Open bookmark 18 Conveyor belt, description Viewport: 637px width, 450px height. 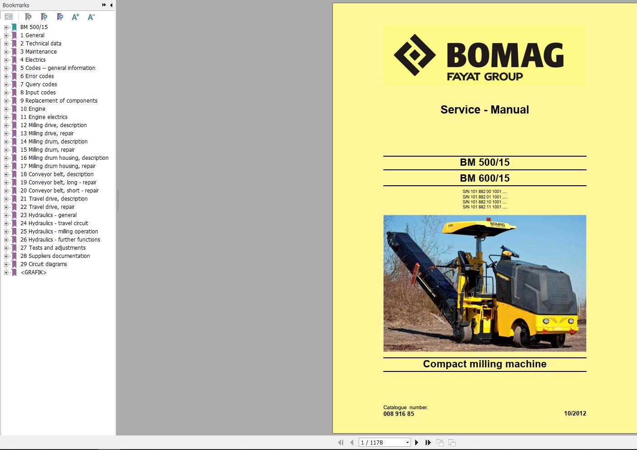pos(57,174)
